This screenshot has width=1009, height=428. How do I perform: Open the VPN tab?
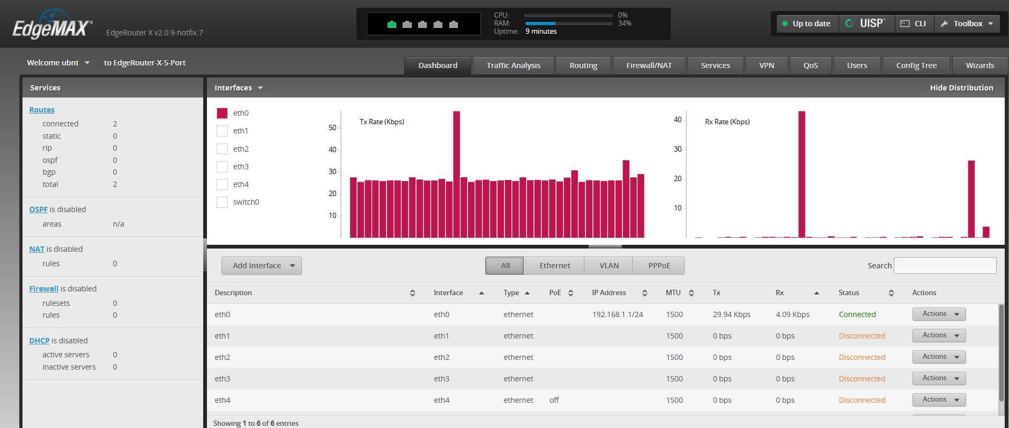tap(767, 65)
